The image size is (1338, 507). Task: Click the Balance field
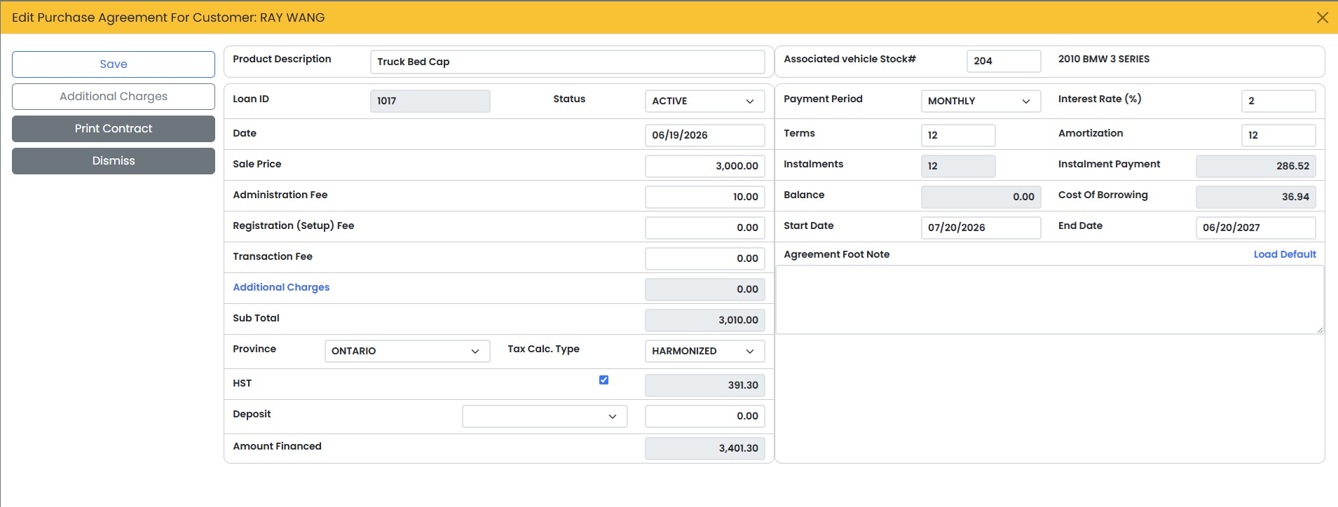981,197
